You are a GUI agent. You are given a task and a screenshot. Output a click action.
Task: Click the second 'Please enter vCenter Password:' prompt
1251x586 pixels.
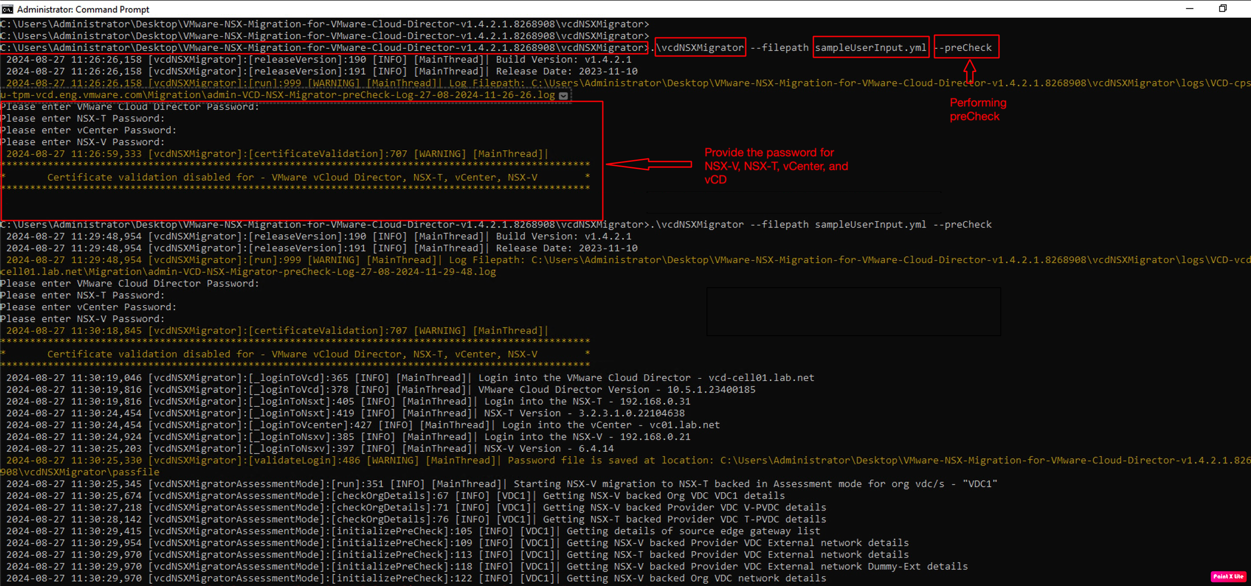89,307
